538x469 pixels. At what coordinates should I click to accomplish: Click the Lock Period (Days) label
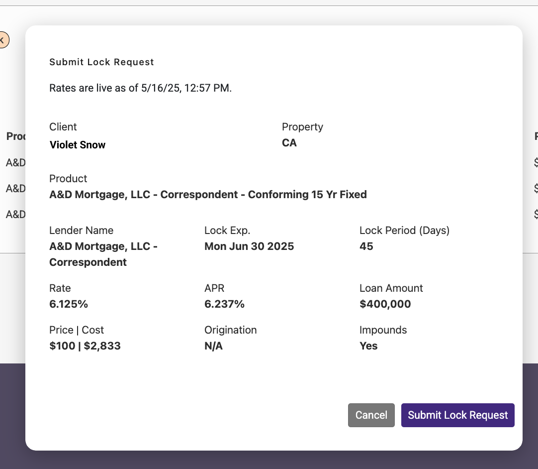(x=405, y=230)
